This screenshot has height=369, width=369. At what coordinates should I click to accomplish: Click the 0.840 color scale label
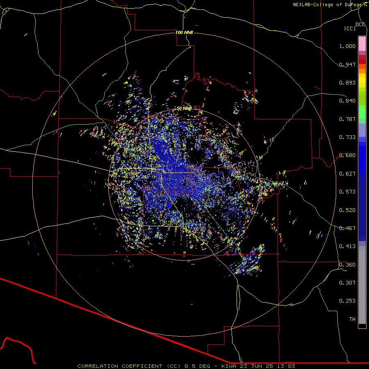(x=347, y=101)
